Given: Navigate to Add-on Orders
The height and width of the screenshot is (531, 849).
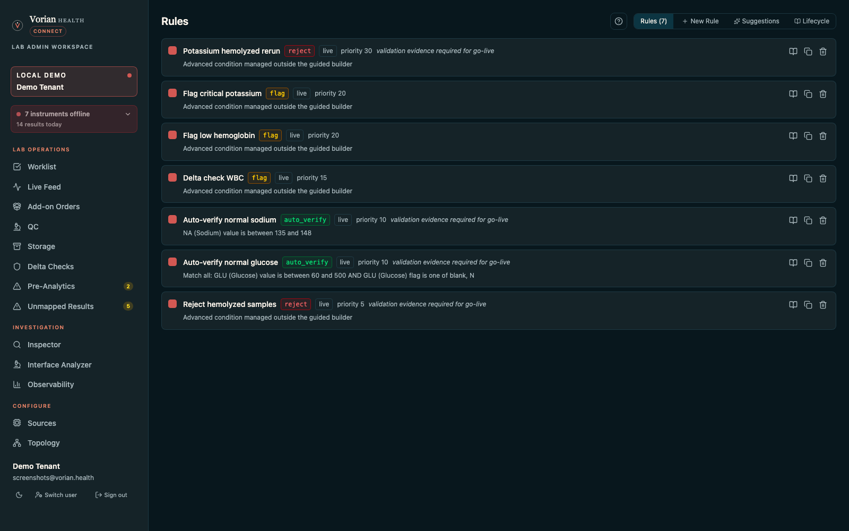Looking at the screenshot, I should click(x=74, y=207).
